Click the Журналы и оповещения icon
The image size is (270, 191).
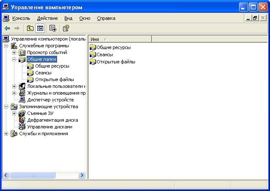click(22, 93)
